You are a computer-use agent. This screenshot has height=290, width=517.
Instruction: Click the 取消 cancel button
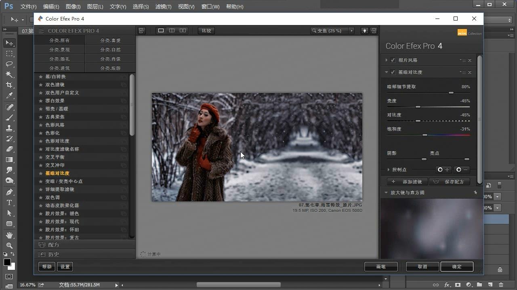pyautogui.click(x=422, y=267)
